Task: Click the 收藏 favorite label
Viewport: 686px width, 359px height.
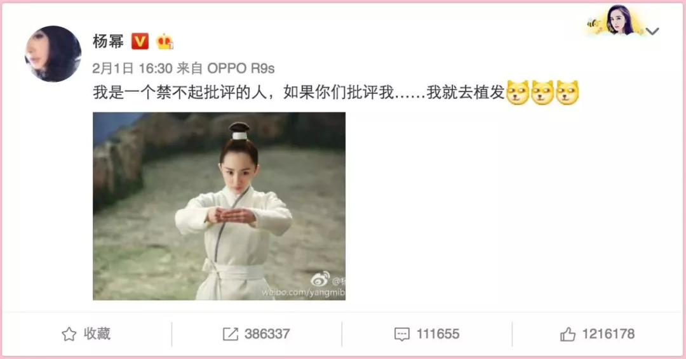Action: 97,334
